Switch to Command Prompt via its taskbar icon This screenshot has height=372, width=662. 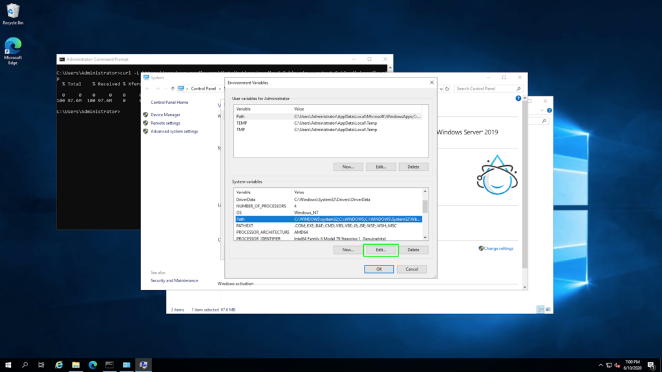click(x=110, y=365)
